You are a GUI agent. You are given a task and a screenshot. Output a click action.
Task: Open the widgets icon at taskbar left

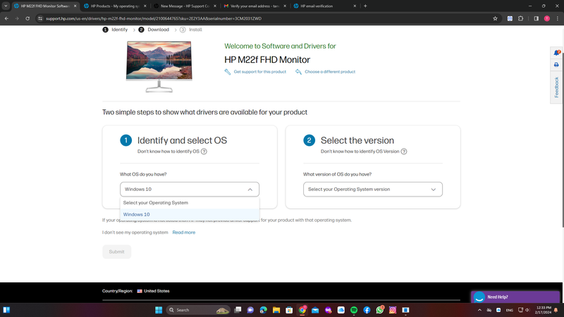click(6, 310)
